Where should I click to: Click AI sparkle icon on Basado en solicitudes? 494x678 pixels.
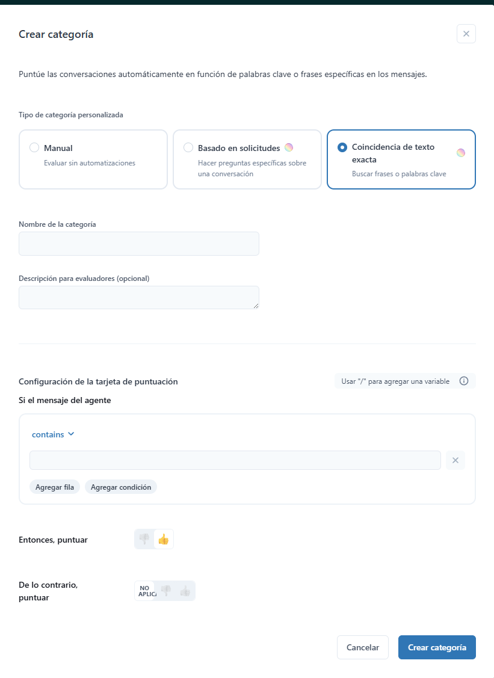point(289,147)
